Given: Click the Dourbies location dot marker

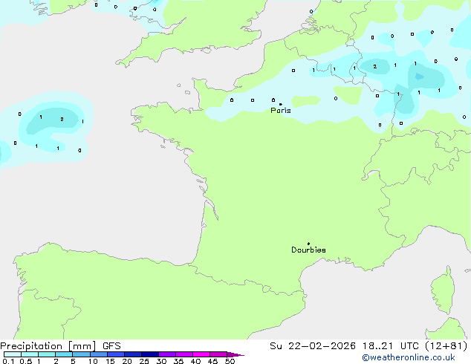Looking at the screenshot, I should pyautogui.click(x=308, y=244).
